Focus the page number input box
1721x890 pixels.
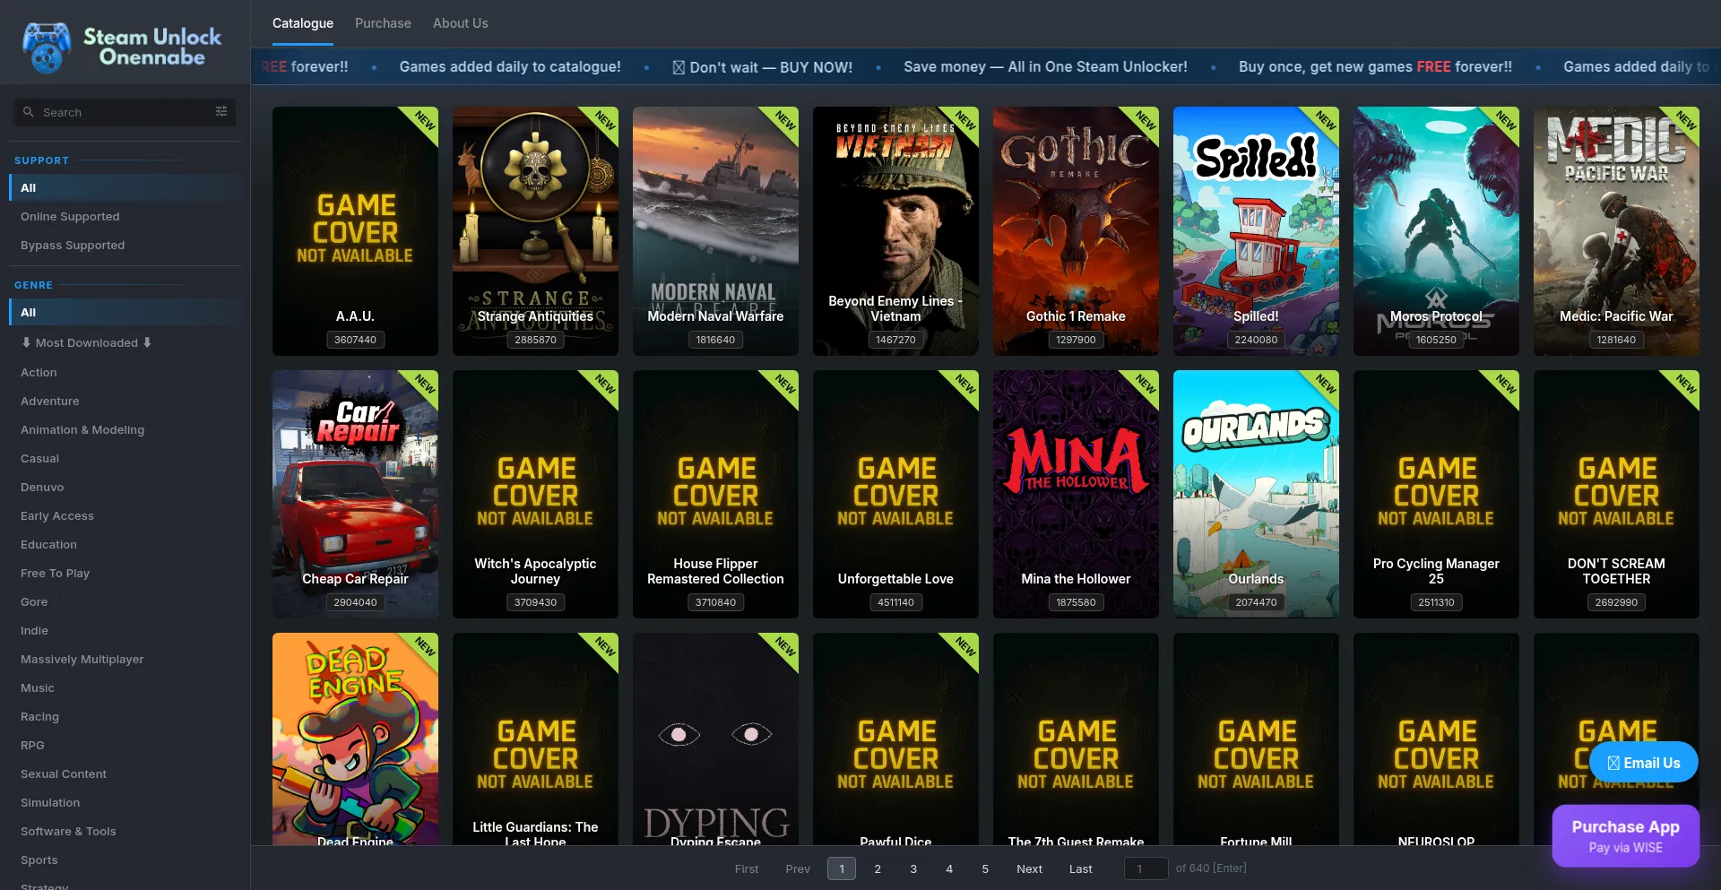tap(1146, 868)
